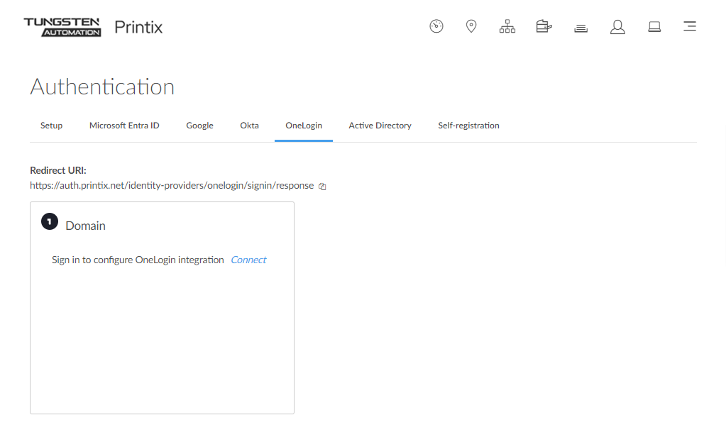Click the Connect link for OneLogin
Image resolution: width=726 pixels, height=437 pixels.
[248, 260]
